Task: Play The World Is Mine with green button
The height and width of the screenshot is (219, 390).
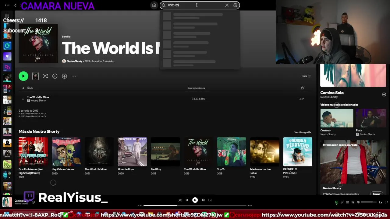Action: [23, 76]
